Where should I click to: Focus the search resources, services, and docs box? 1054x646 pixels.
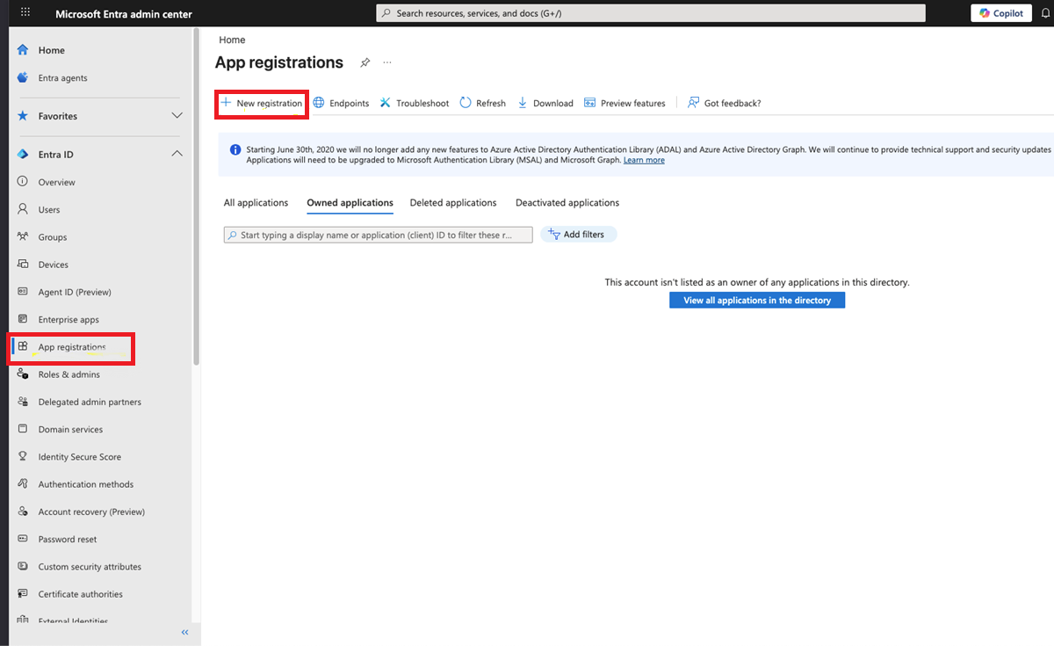(x=651, y=13)
